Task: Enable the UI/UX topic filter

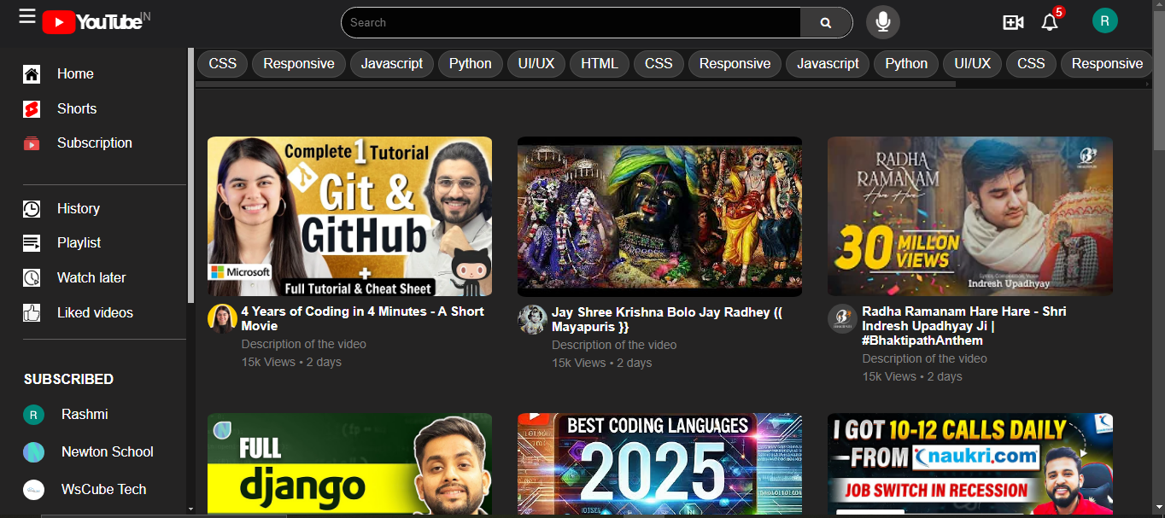Action: point(536,63)
